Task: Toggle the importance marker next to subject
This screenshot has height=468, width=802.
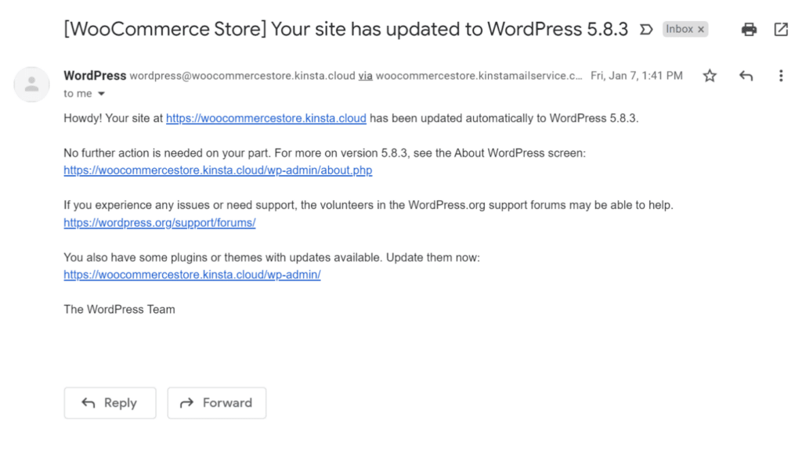Action: pos(646,30)
